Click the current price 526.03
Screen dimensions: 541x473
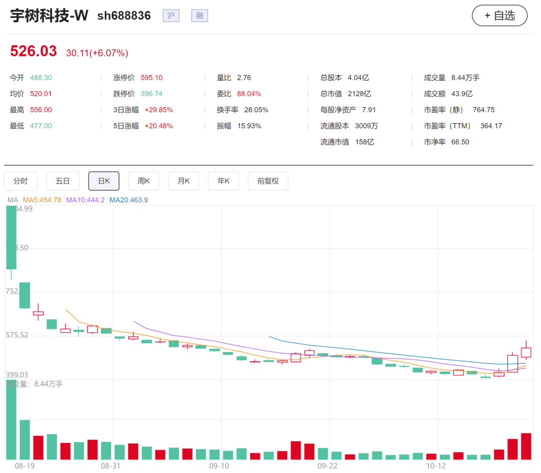click(x=34, y=51)
